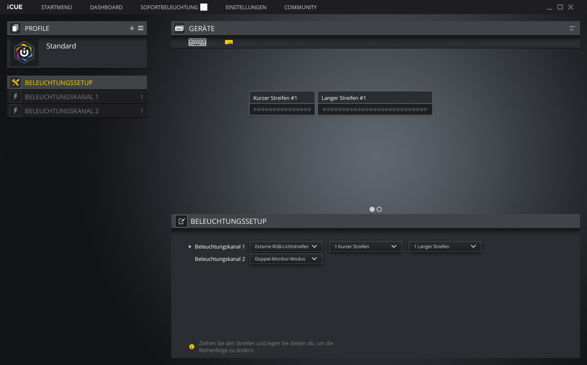Toggle the Sofortbeleuchtung white color box
Viewport: 587px width, 365px height.
coord(204,7)
